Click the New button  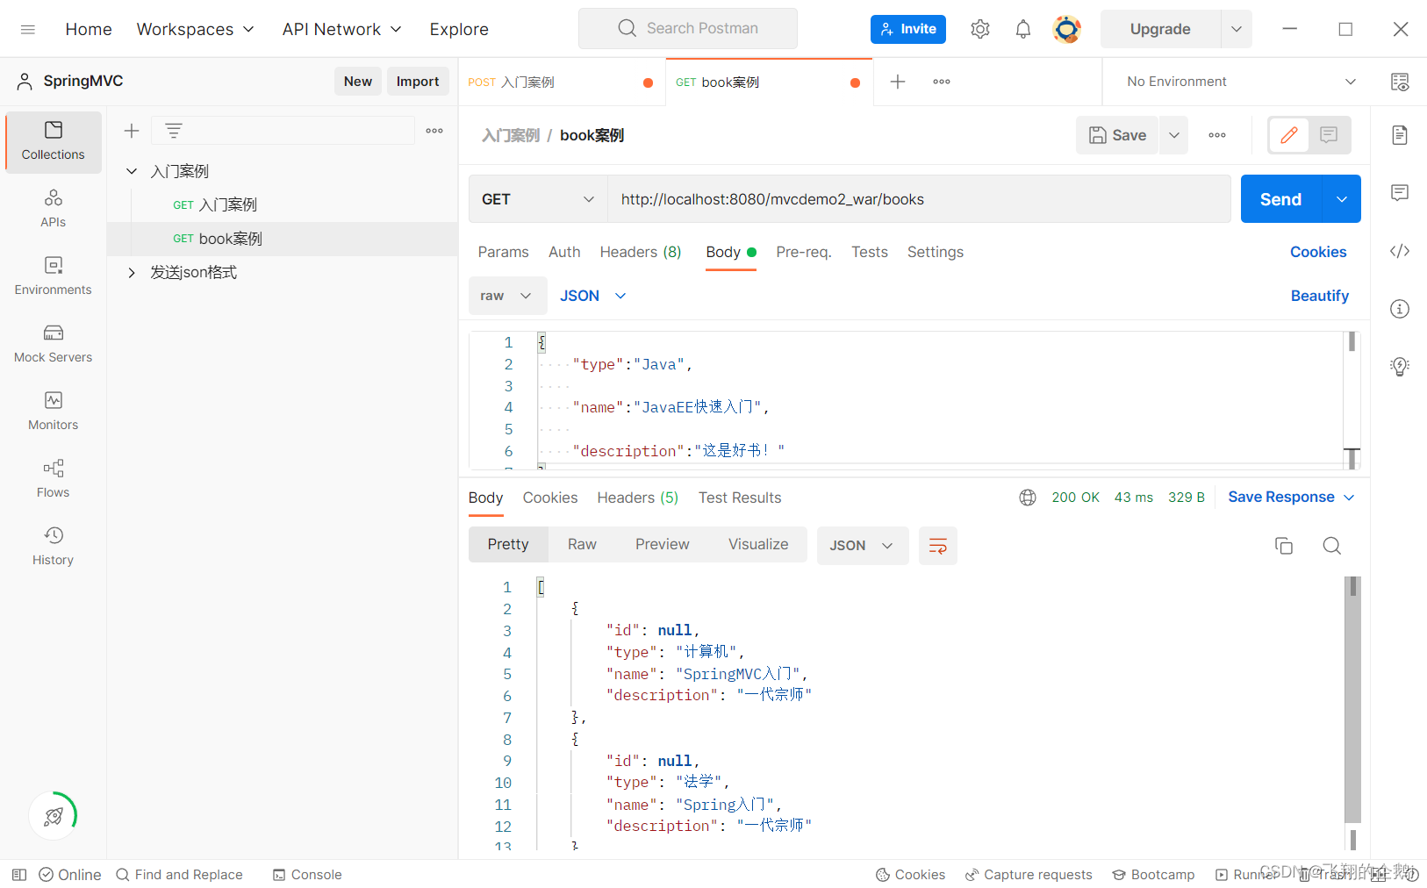tap(358, 82)
